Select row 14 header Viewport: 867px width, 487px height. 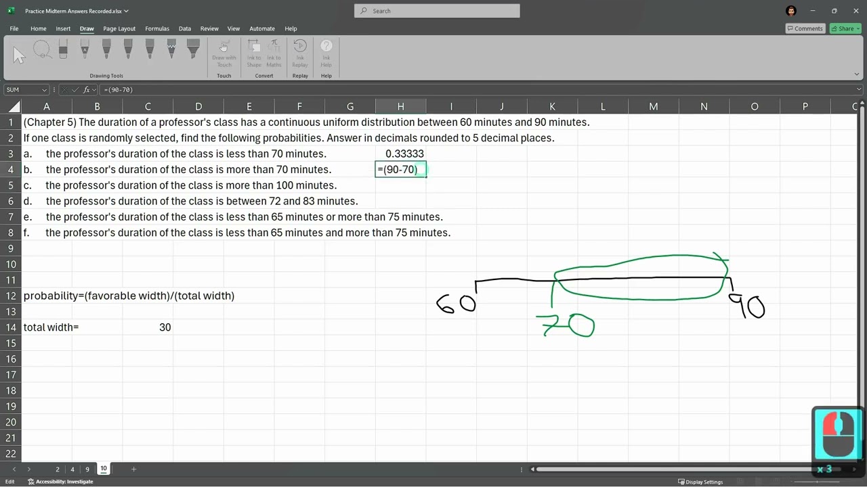tap(11, 327)
